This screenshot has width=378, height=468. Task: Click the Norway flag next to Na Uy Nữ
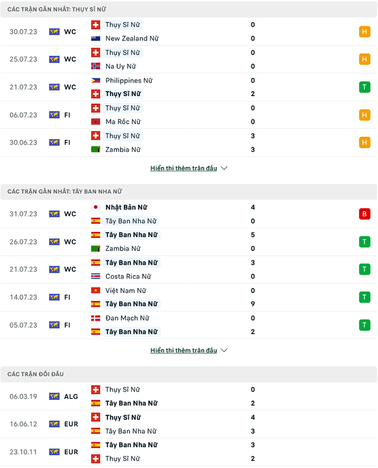pyautogui.click(x=96, y=66)
